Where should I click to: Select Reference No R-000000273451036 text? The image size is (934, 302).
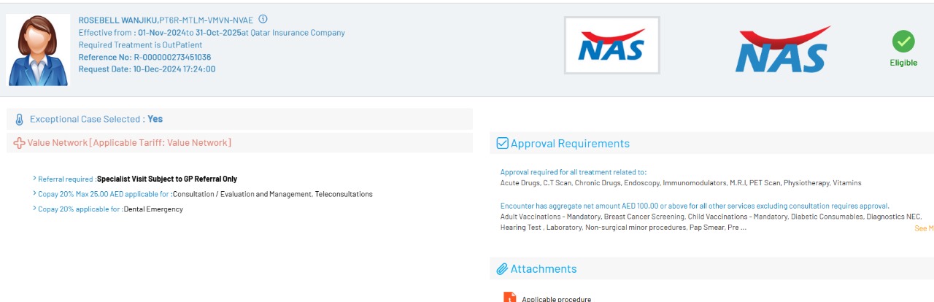(x=145, y=57)
